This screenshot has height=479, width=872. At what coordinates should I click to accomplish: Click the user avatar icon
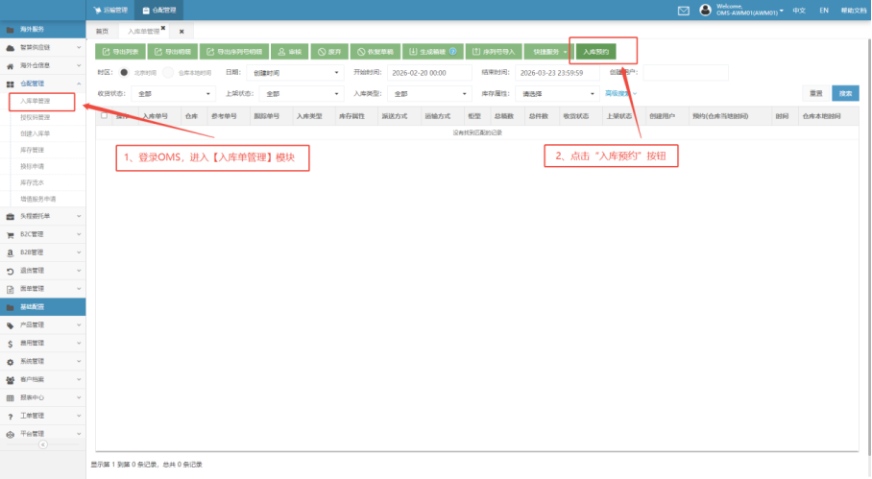(706, 11)
